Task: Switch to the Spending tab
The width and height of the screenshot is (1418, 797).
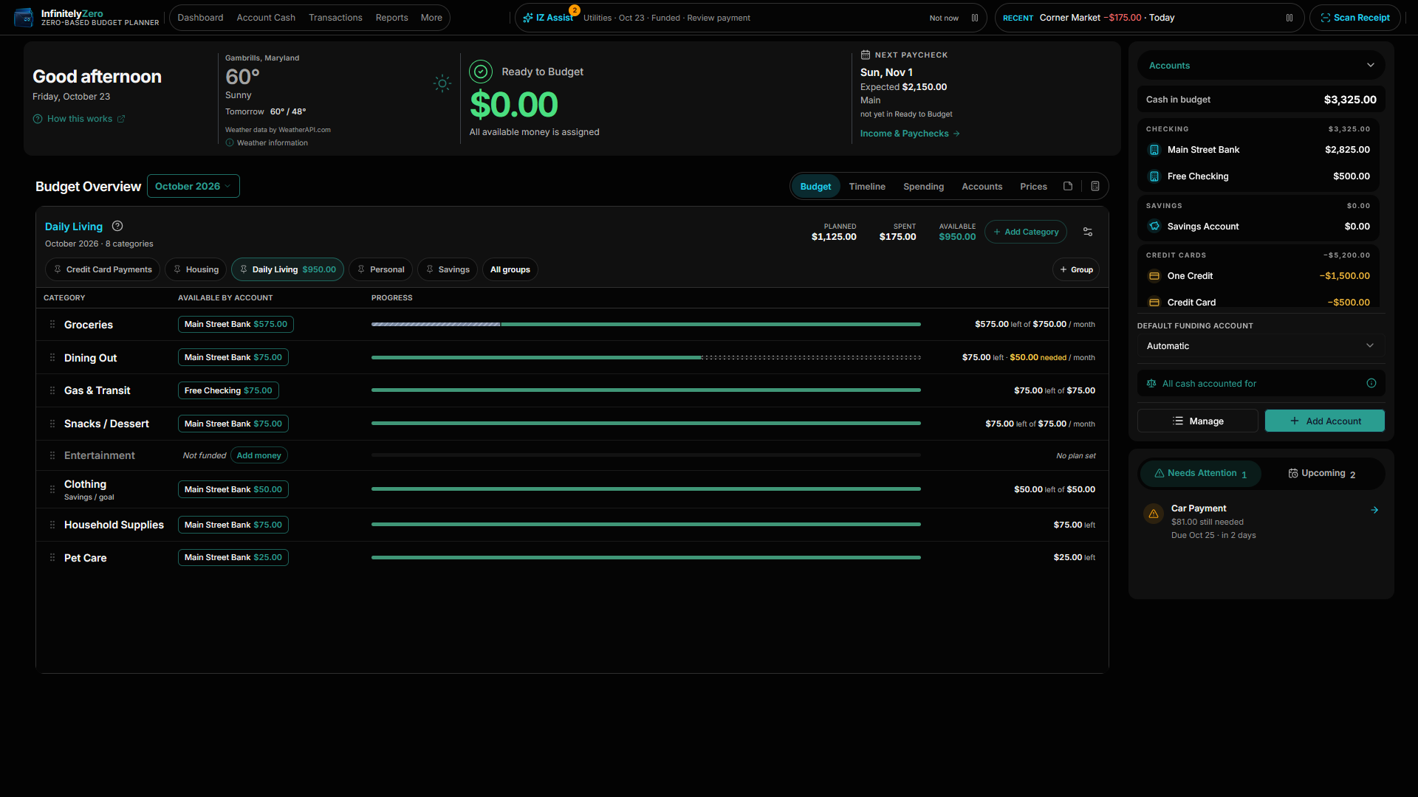Action: [x=923, y=186]
